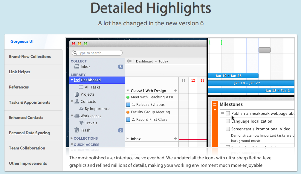Expand the Inbox group in task list
The image size is (301, 174).
pyautogui.click(x=127, y=138)
